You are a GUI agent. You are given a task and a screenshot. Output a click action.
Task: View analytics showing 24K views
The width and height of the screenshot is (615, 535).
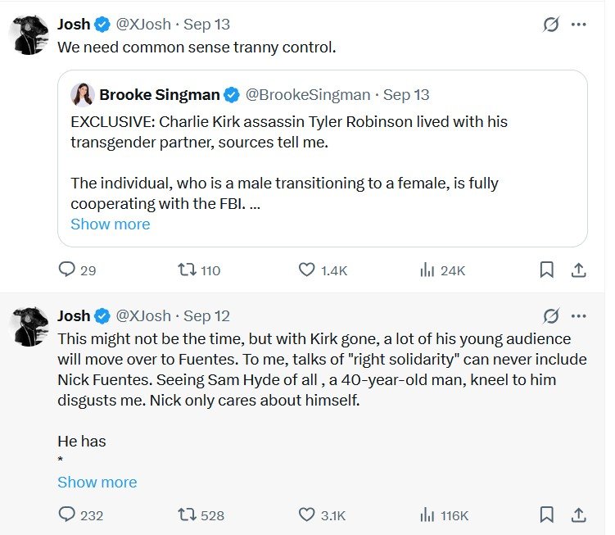point(427,270)
